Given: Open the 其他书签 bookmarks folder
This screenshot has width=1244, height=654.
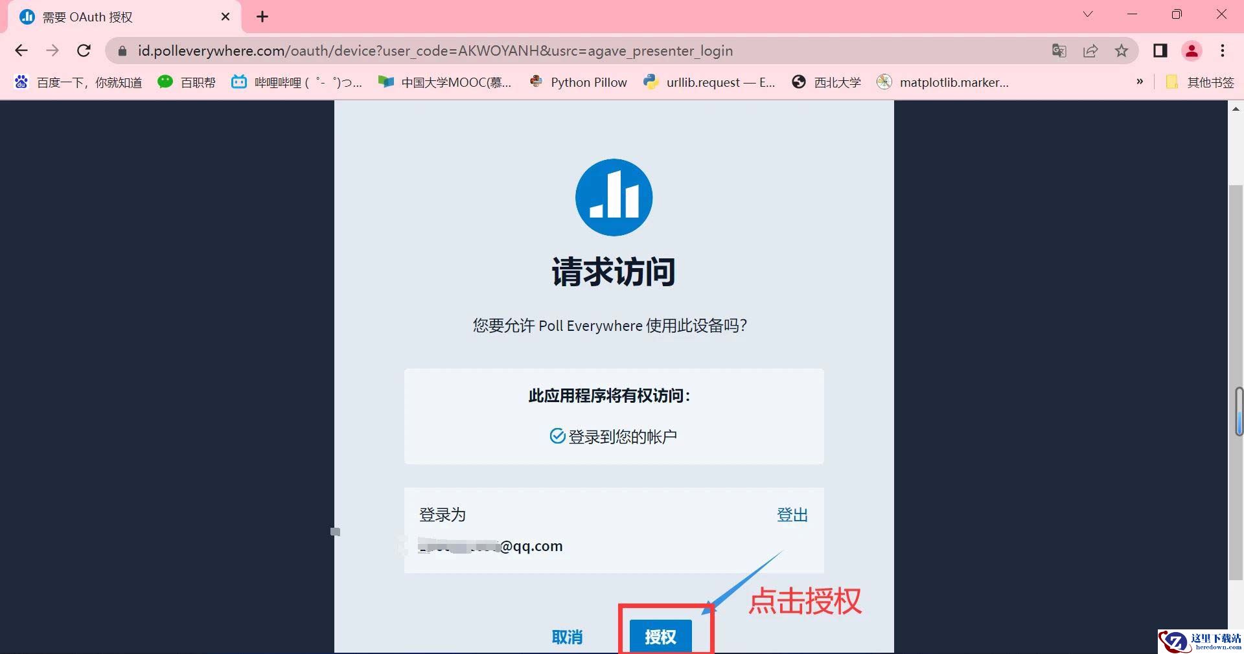Looking at the screenshot, I should click(1200, 82).
